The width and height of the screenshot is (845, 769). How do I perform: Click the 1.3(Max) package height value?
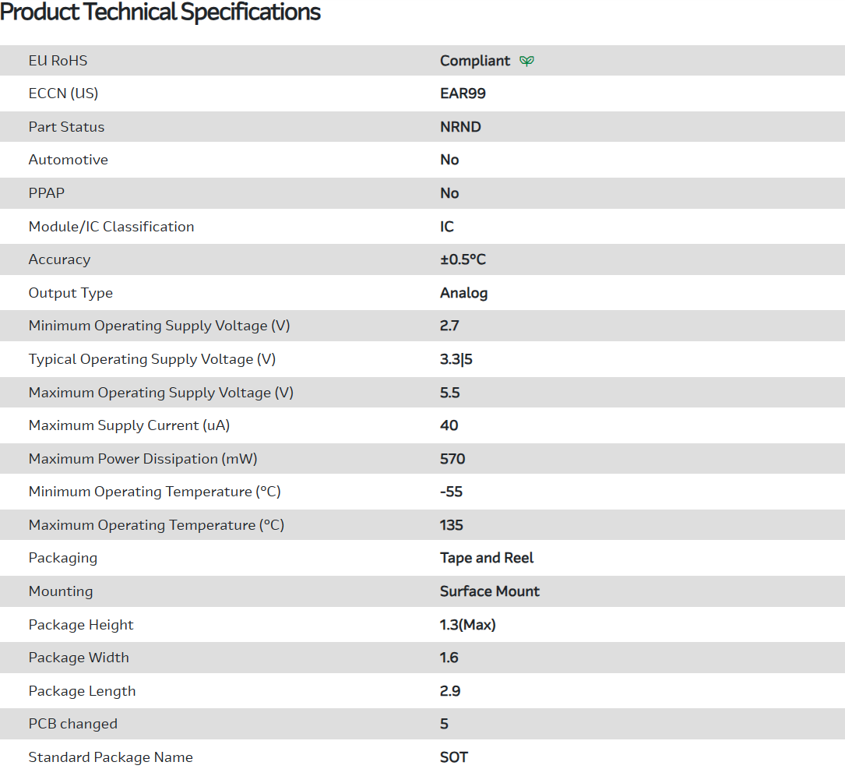[468, 625]
